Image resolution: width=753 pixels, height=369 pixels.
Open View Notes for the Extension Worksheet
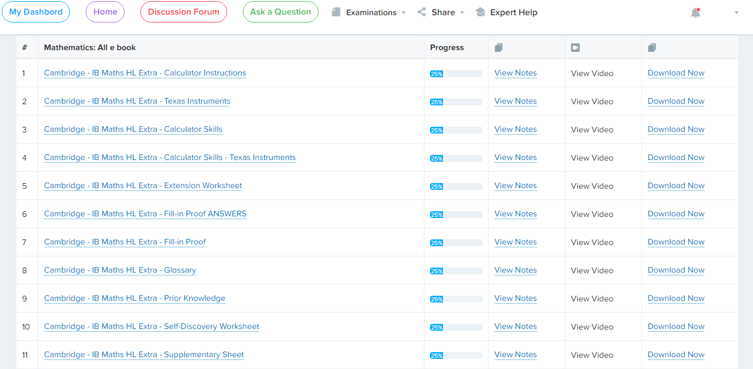(515, 185)
